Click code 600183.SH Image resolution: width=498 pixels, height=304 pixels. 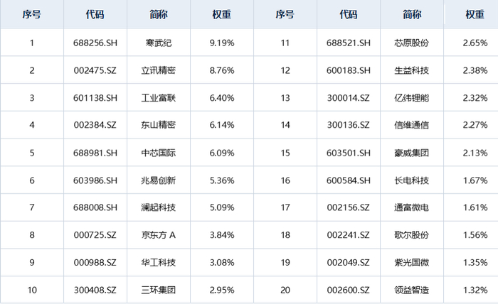click(349, 70)
